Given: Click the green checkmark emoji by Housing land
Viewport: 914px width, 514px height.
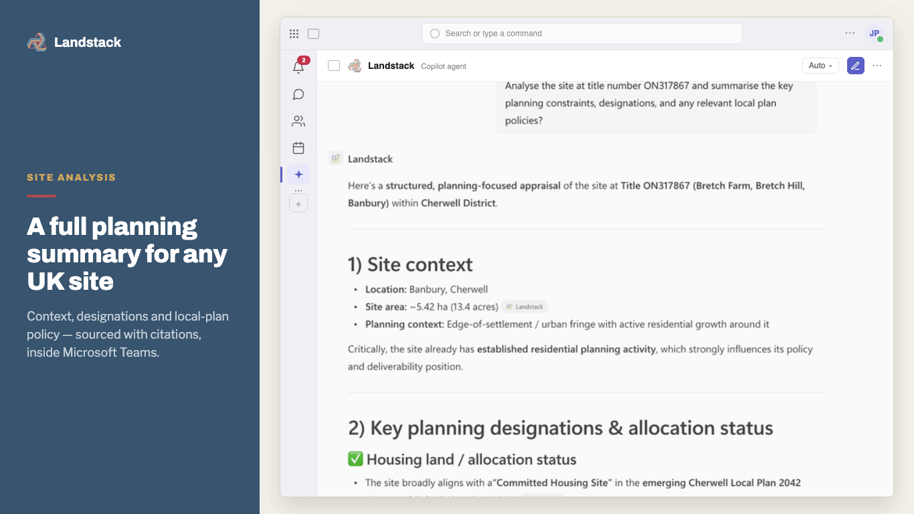Looking at the screenshot, I should coord(355,459).
